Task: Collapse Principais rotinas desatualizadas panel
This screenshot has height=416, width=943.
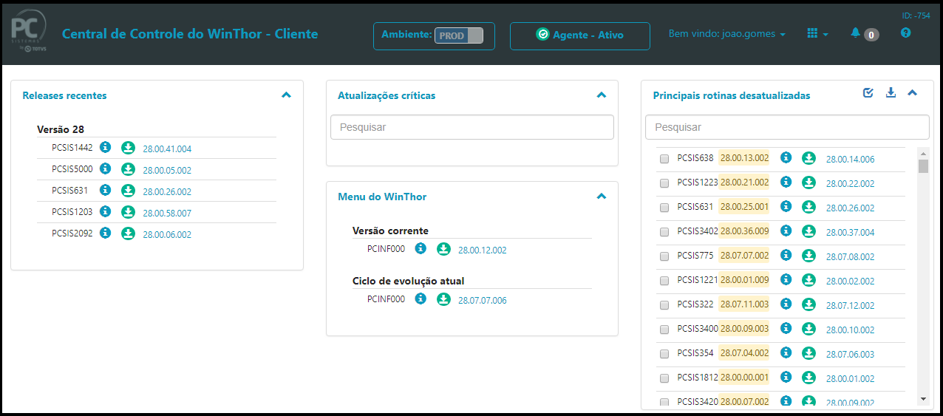Action: (912, 92)
